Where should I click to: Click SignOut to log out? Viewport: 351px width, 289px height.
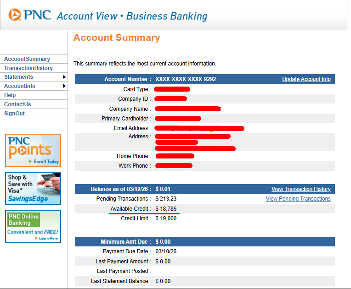click(x=14, y=114)
